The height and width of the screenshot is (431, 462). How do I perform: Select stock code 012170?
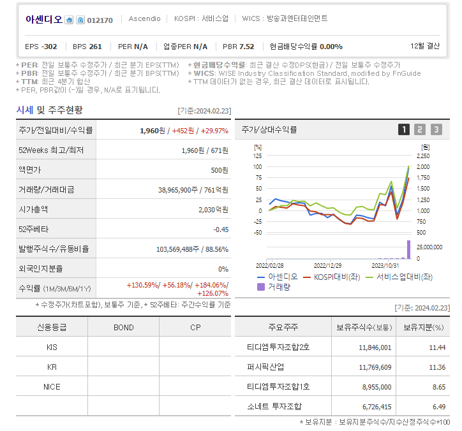[100, 20]
